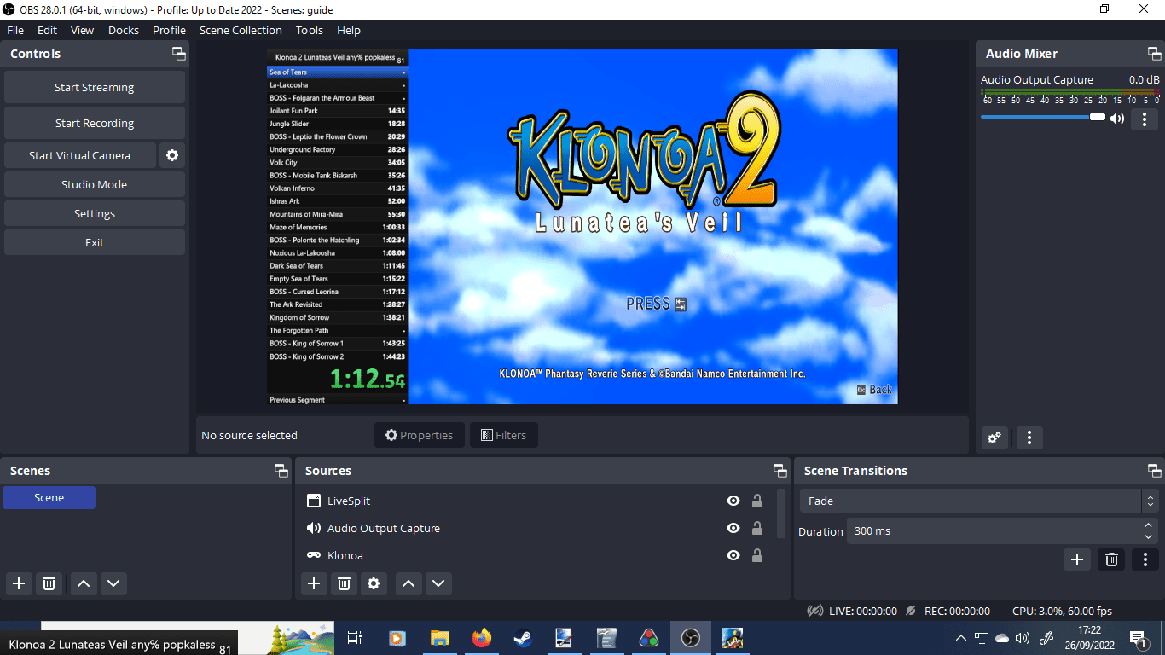Enter Studio Mode
The width and height of the screenshot is (1165, 655).
[95, 184]
